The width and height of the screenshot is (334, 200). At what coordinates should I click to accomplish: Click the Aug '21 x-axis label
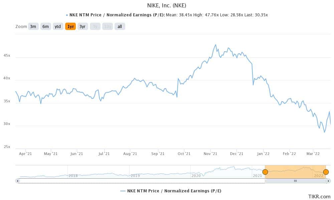coord(130,154)
